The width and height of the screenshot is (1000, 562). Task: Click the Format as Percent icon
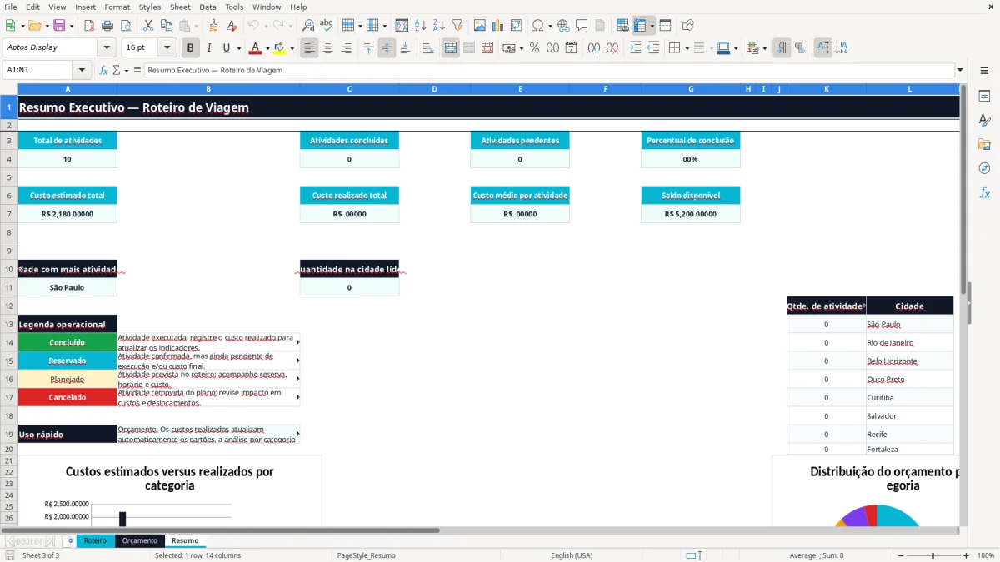coord(534,48)
